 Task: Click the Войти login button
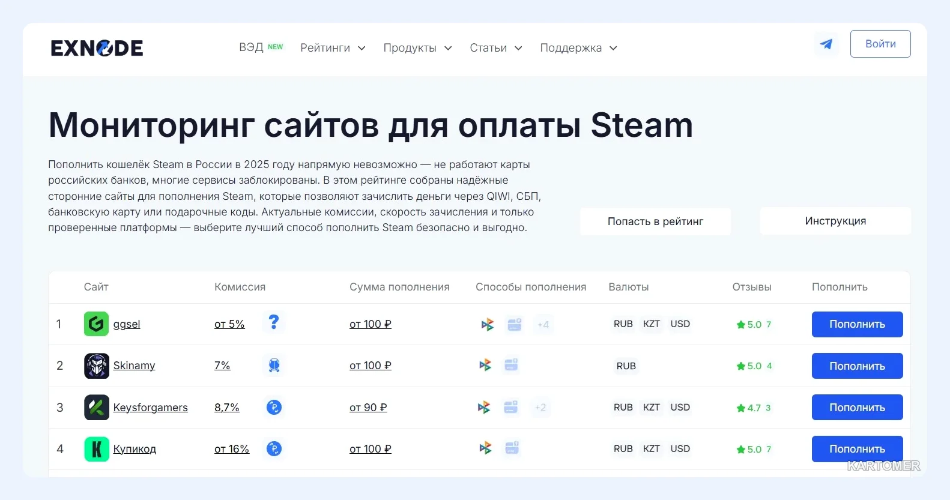[x=880, y=44]
